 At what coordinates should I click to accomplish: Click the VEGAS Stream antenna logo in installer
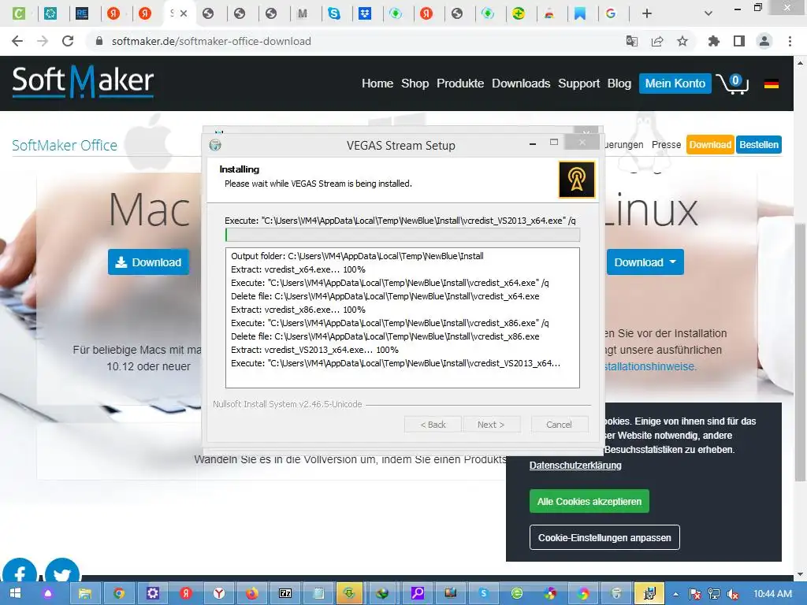[577, 180]
